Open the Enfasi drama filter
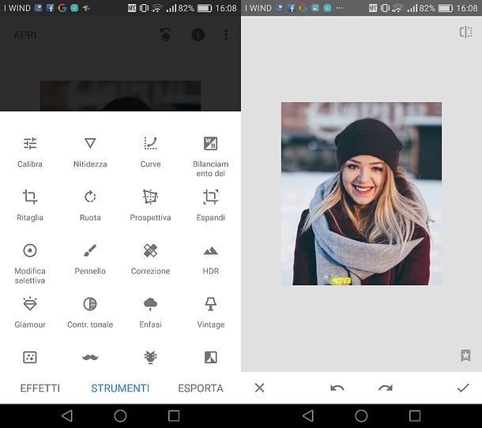The width and height of the screenshot is (482, 428). tap(150, 313)
